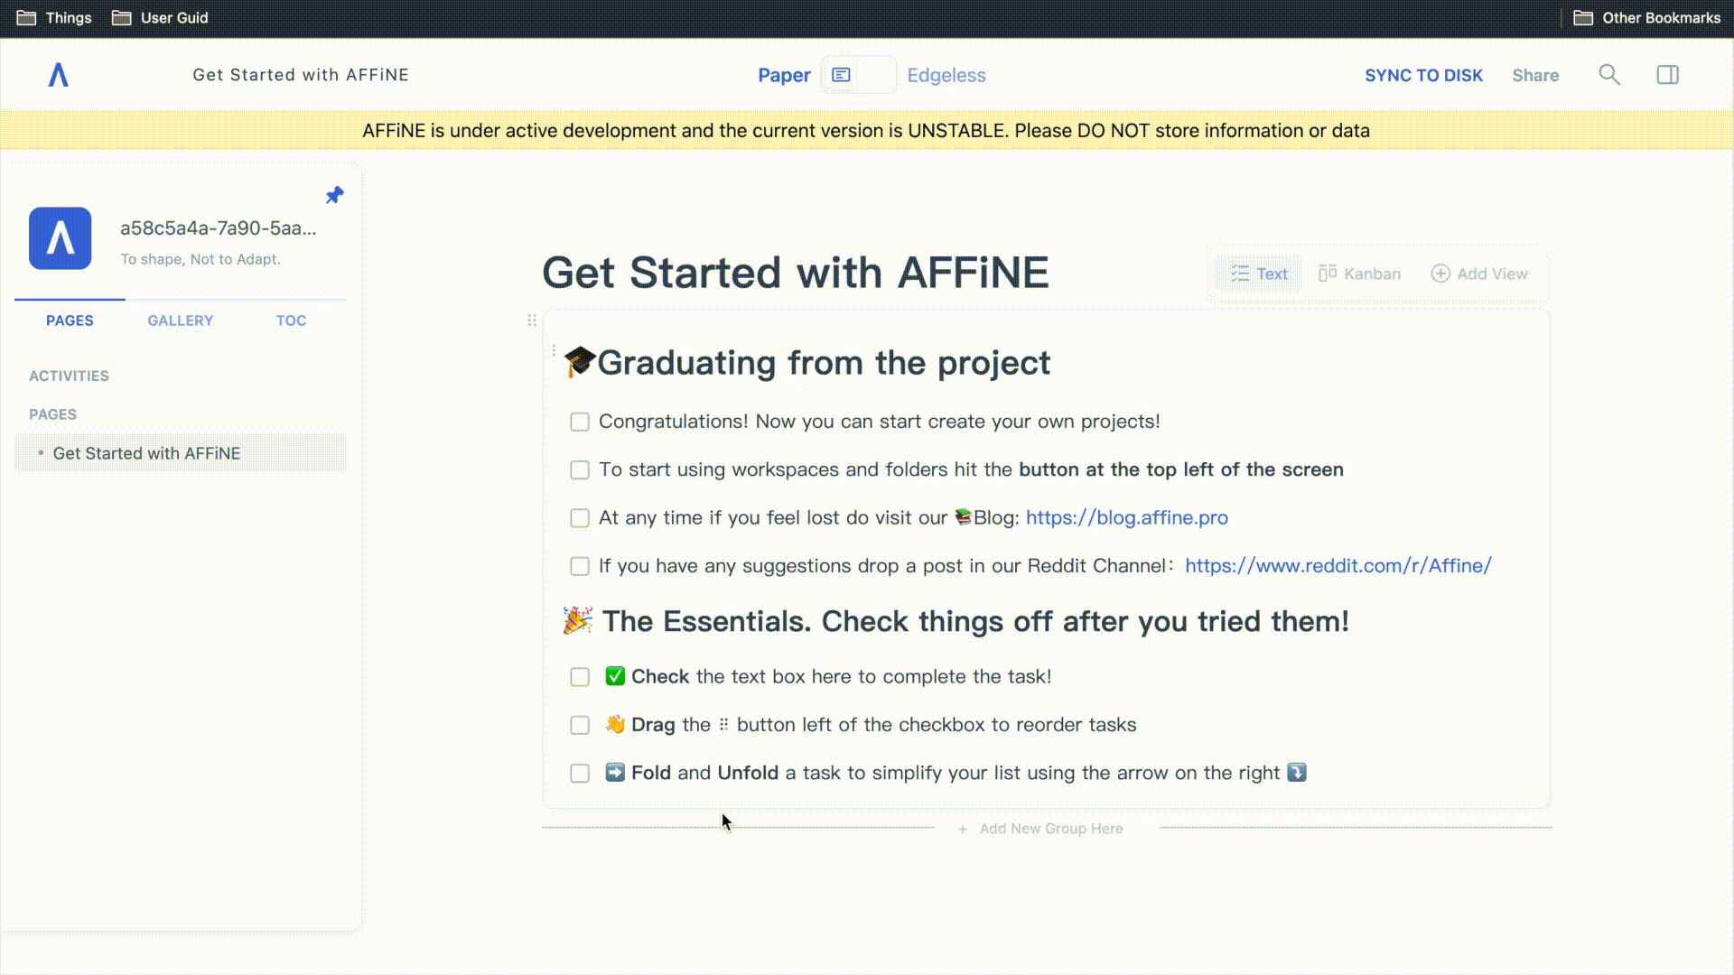Click the party popper emoji
Screen dimensions: 1734x975
[578, 620]
